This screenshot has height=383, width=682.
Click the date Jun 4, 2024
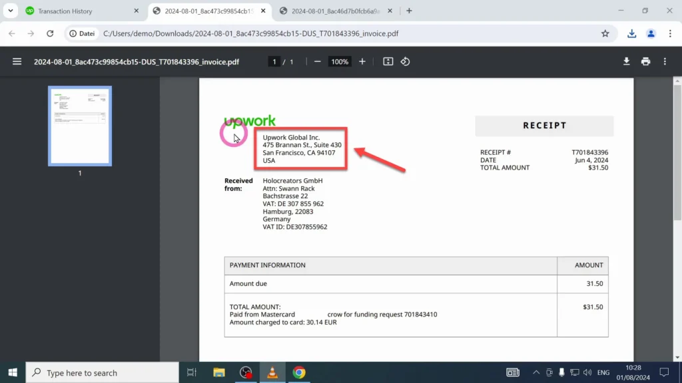[x=591, y=160]
